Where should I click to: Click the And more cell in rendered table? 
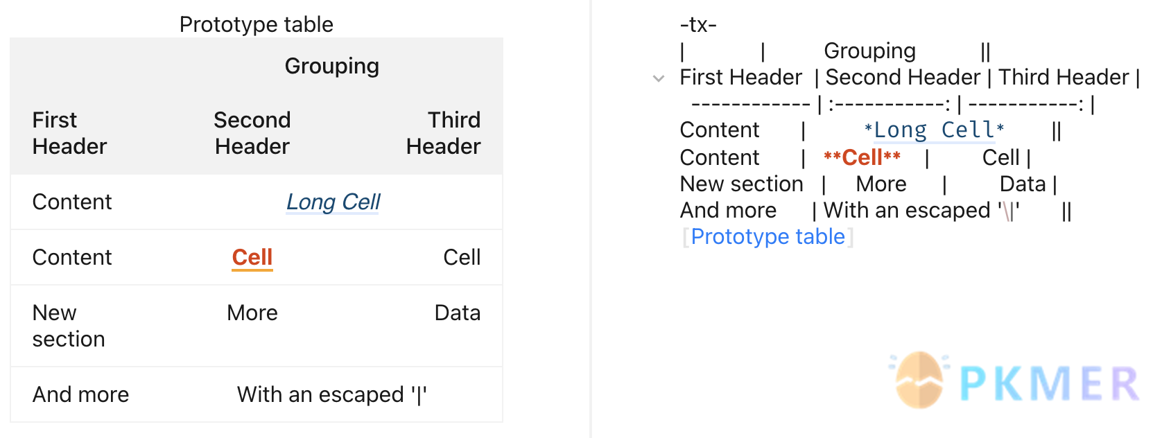[80, 394]
